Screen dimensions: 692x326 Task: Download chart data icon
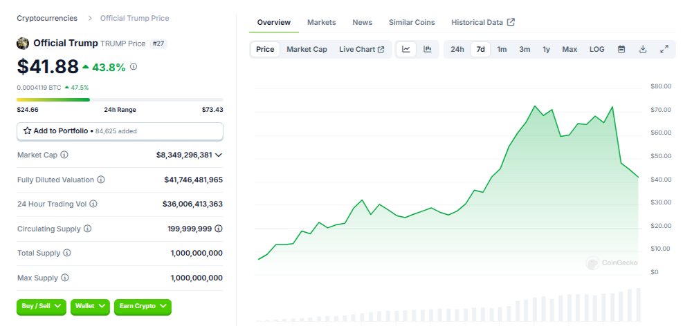pos(643,49)
